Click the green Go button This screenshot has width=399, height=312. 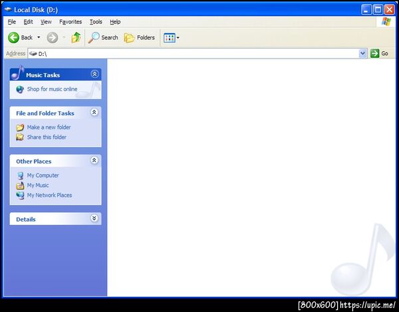tap(379, 54)
